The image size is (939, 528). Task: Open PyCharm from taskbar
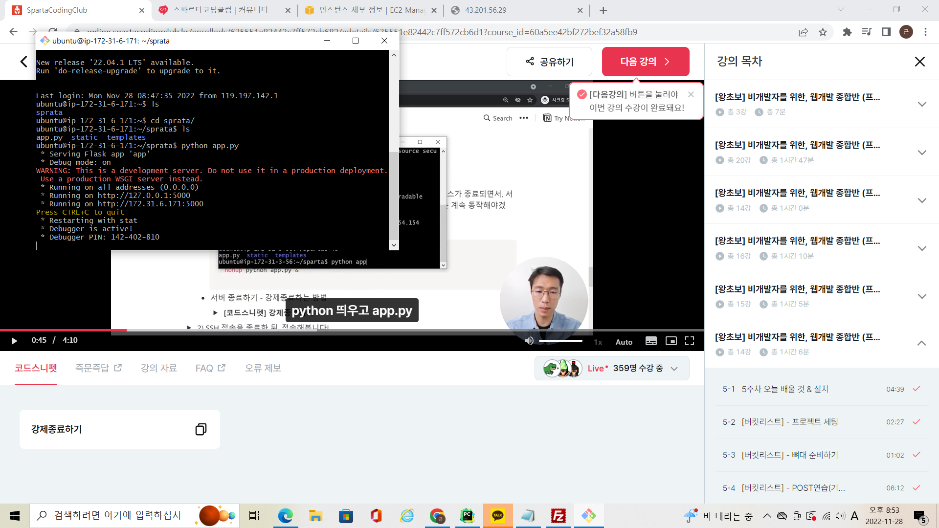[468, 516]
